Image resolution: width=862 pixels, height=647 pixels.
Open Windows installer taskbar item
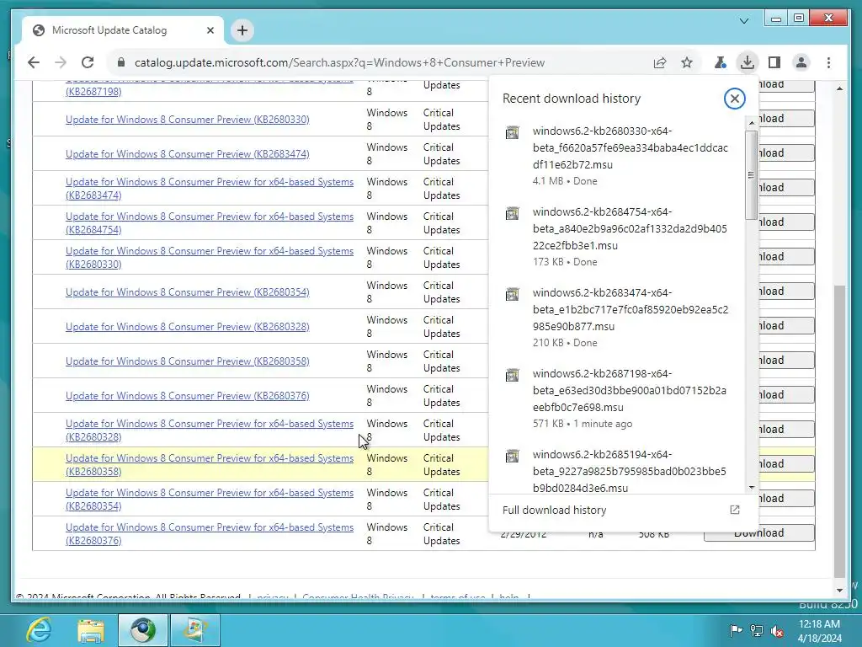194,630
